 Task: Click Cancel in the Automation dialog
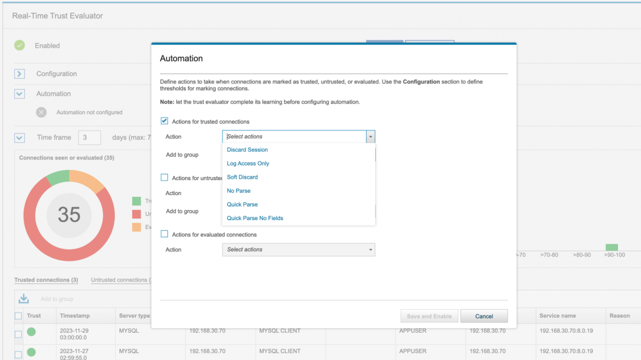tap(483, 316)
